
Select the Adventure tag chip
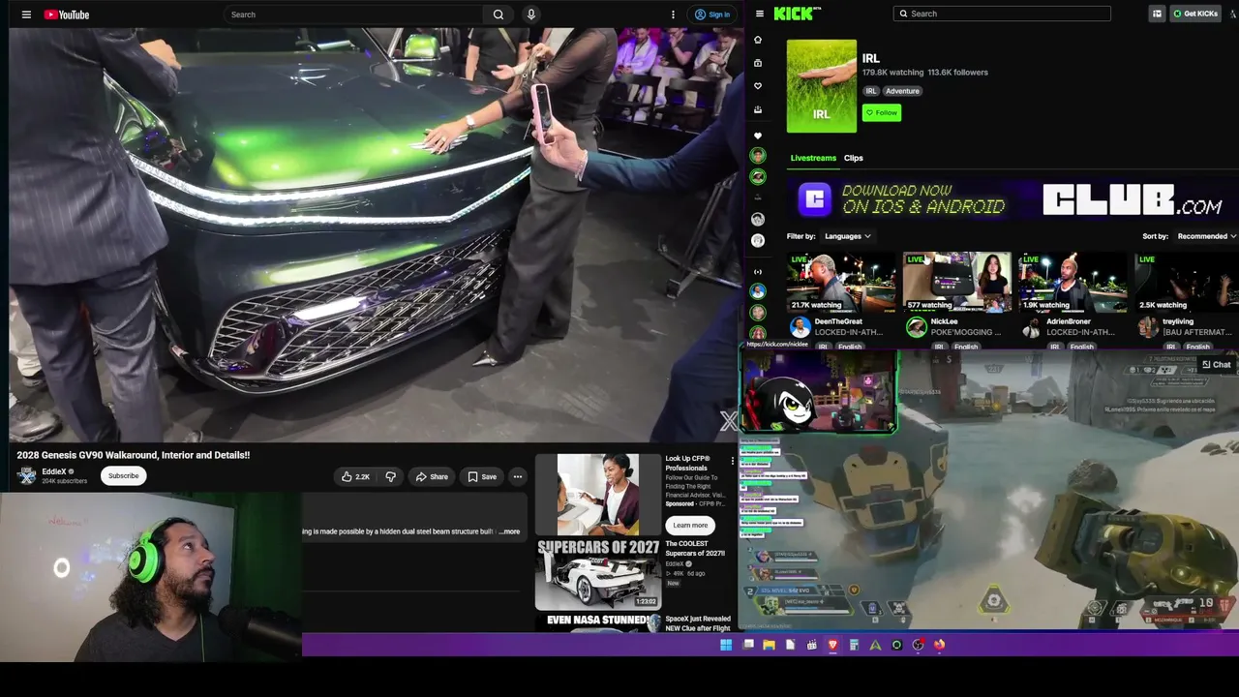902,91
